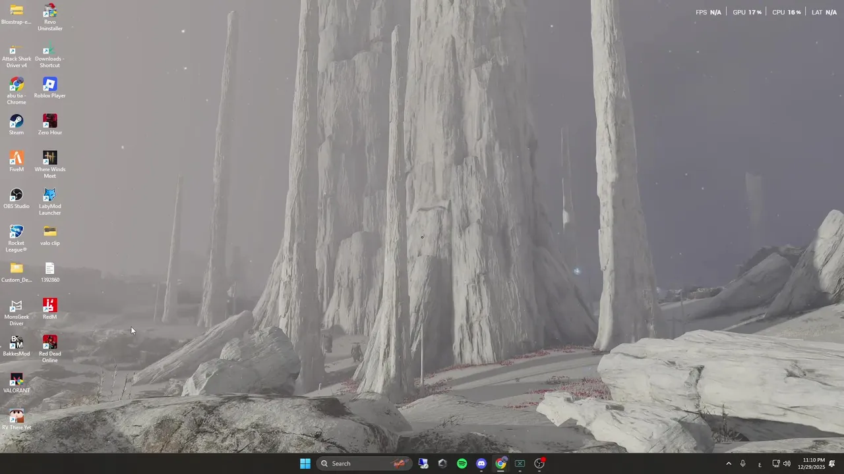This screenshot has width=844, height=474.
Task: Open the Downloads - Shortcut icon
Action: tap(50, 56)
